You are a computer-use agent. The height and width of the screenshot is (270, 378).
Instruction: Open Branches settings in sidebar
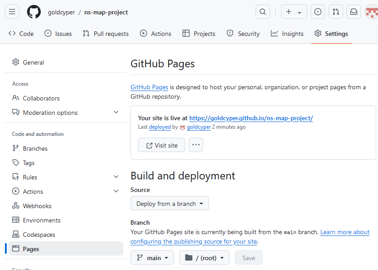[66, 148]
